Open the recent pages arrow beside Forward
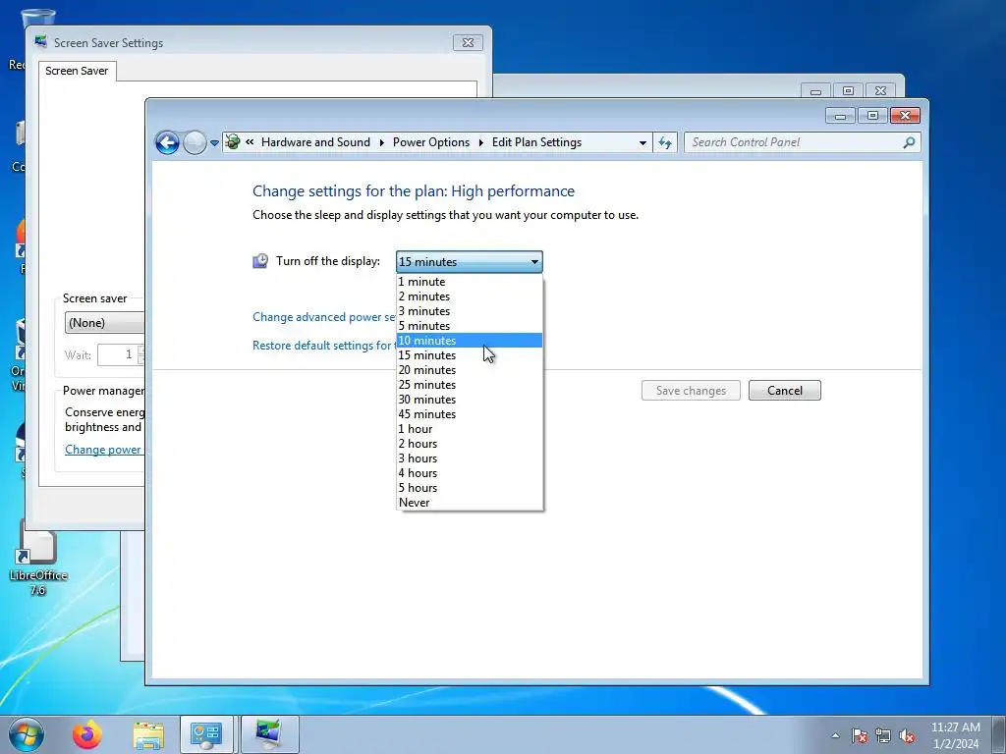 (214, 143)
